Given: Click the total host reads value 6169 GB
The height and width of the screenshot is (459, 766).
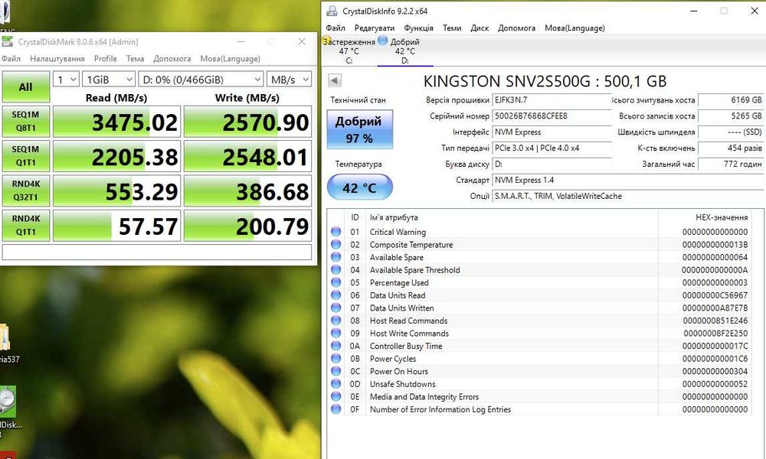Looking at the screenshot, I should pyautogui.click(x=731, y=100).
